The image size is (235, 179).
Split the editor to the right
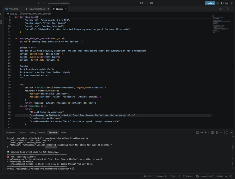(227, 9)
